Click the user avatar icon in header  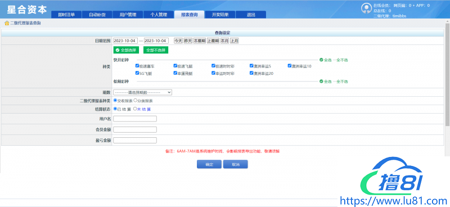point(366,8)
